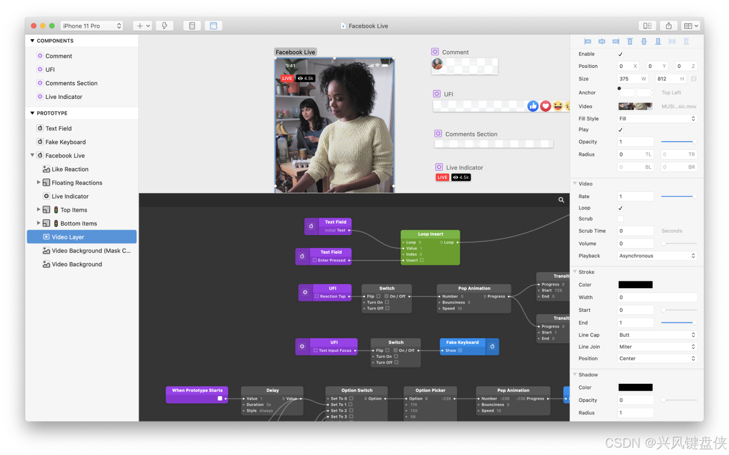The height and width of the screenshot is (455, 729).
Task: Click the Like Reaction image layer icon
Action: tap(46, 169)
